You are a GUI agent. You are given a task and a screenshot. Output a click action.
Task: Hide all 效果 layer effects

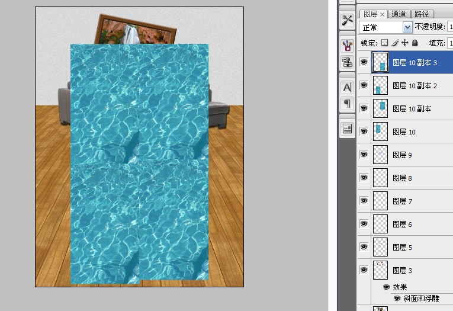[x=386, y=287]
